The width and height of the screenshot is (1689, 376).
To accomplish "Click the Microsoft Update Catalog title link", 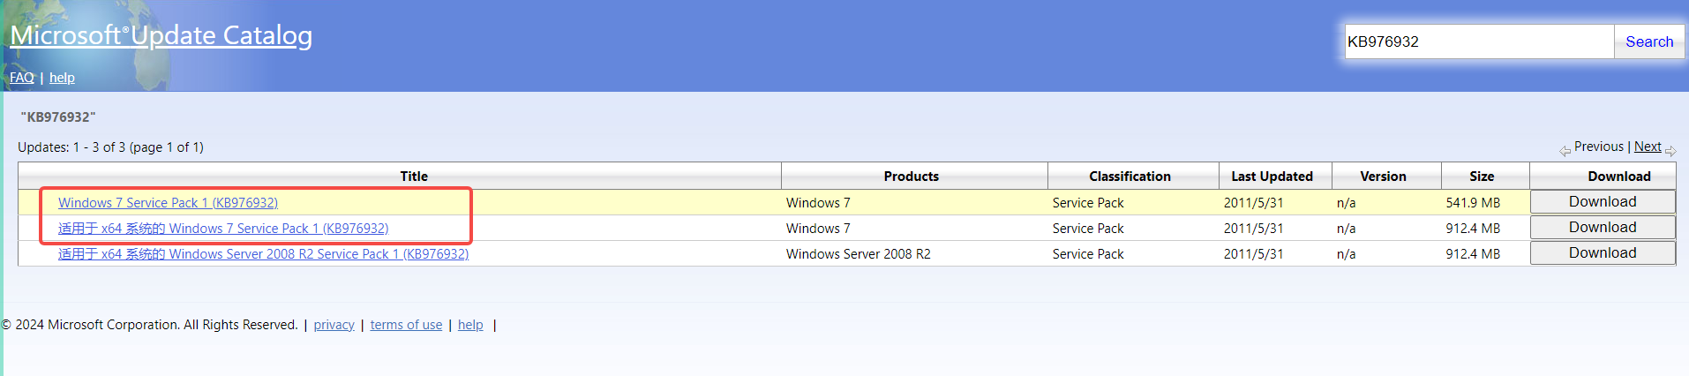I will [161, 35].
